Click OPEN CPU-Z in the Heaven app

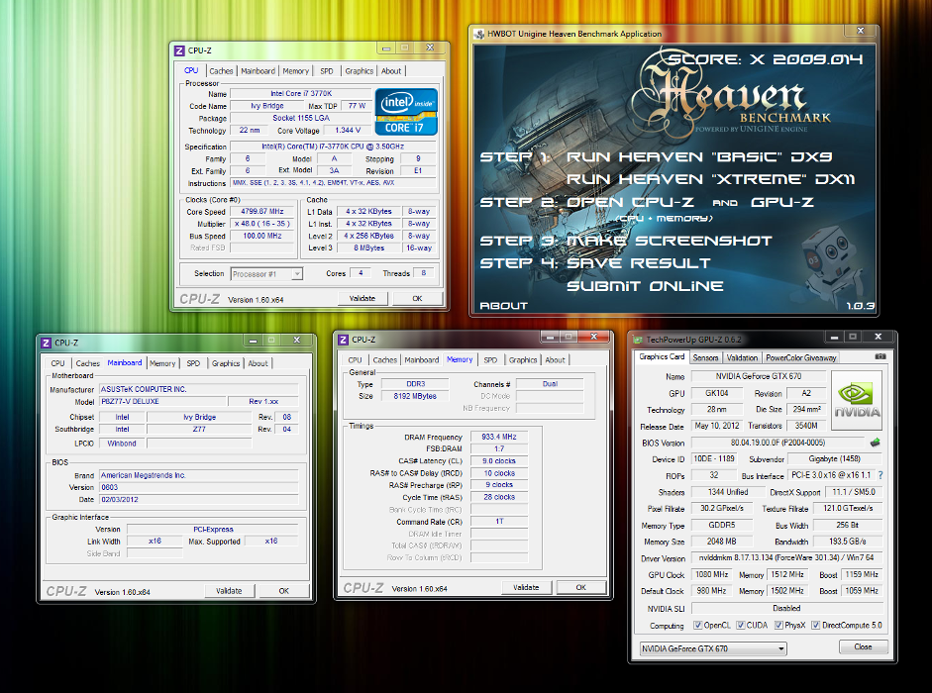pyautogui.click(x=630, y=203)
